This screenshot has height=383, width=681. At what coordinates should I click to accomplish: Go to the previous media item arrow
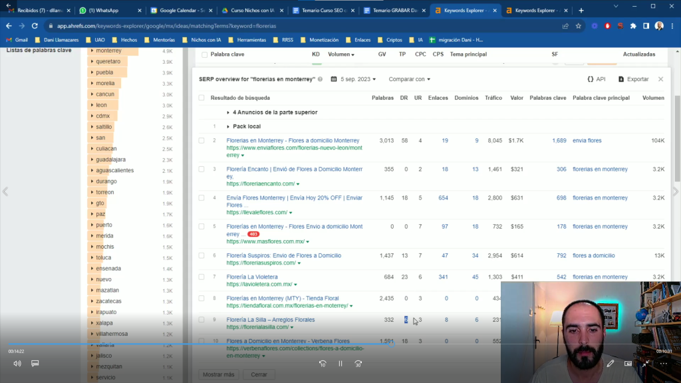coord(5,191)
